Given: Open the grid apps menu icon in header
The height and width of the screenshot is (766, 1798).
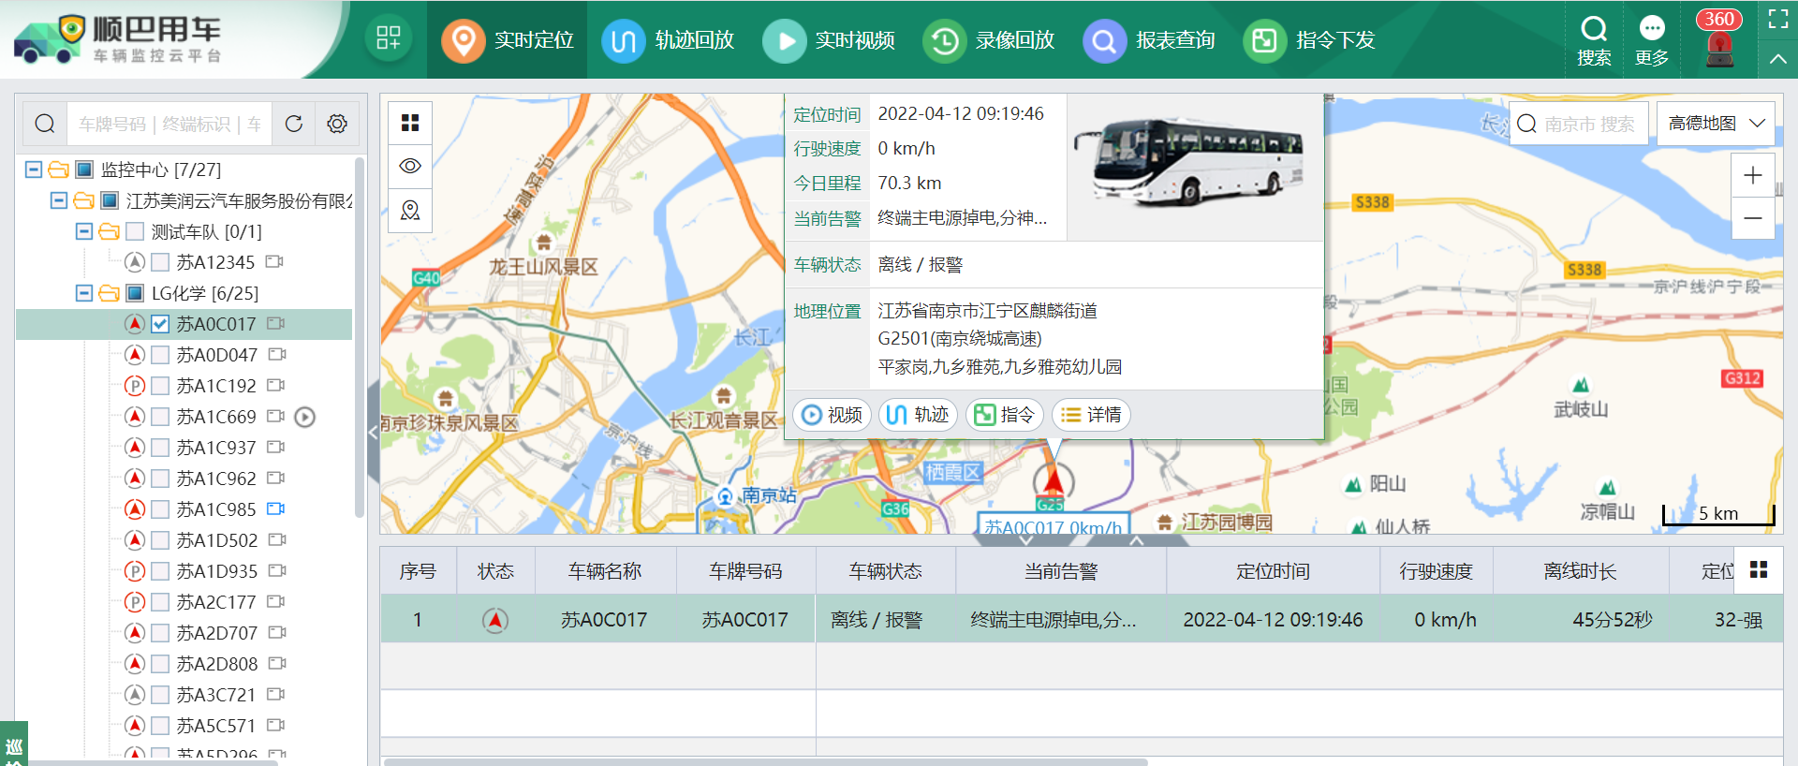Looking at the screenshot, I should point(389,38).
